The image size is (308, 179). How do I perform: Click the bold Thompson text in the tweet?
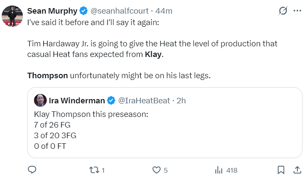pos(48,75)
